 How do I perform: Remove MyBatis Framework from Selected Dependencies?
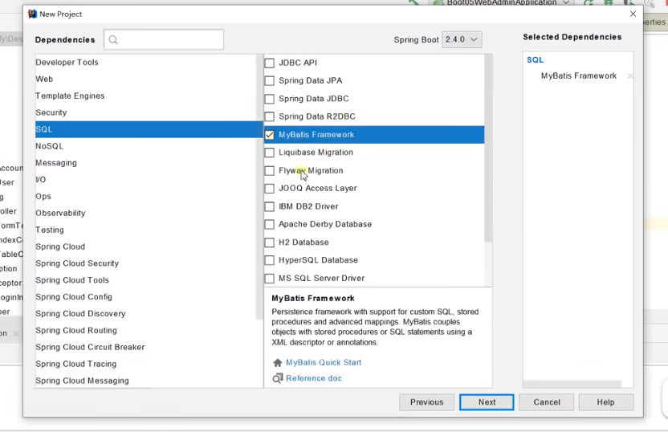pos(630,76)
